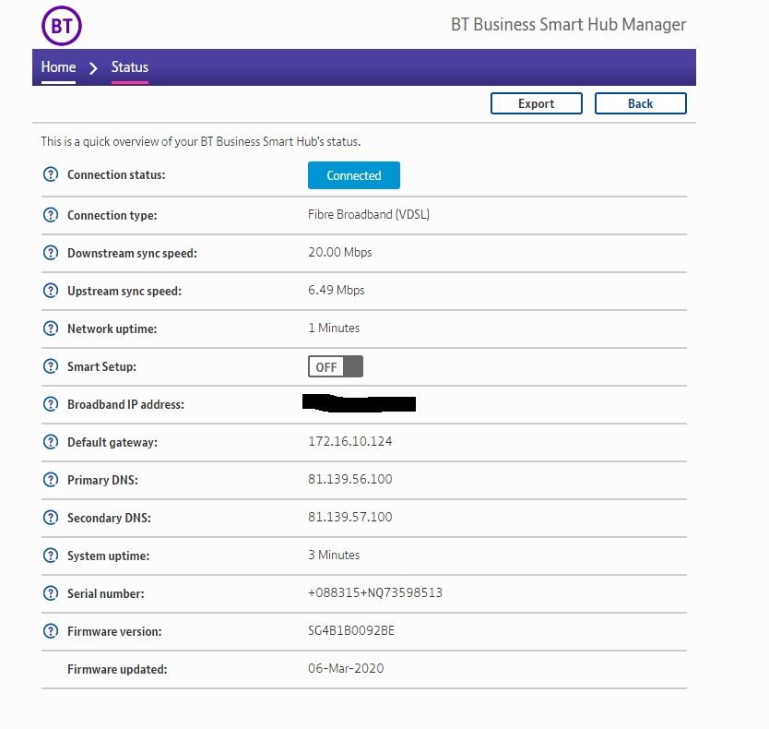
Task: Show help for Default gateway
Action: click(51, 442)
